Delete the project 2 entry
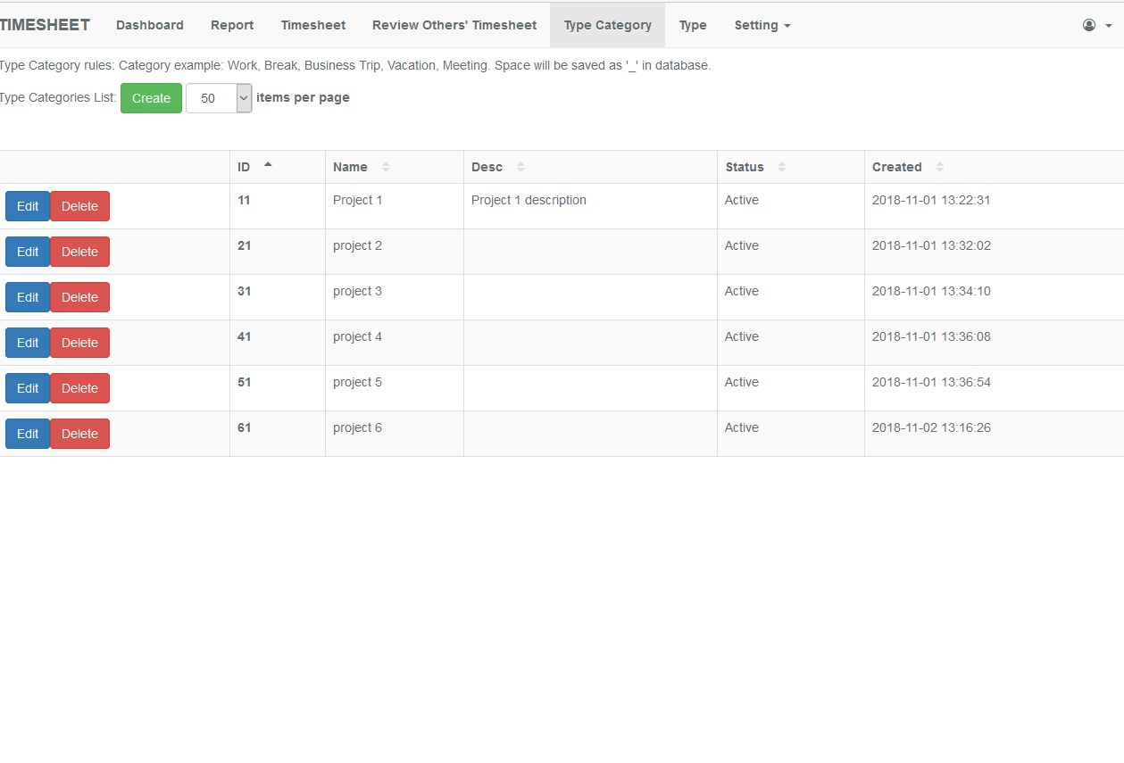Image resolution: width=1124 pixels, height=763 pixels. pyautogui.click(x=79, y=252)
